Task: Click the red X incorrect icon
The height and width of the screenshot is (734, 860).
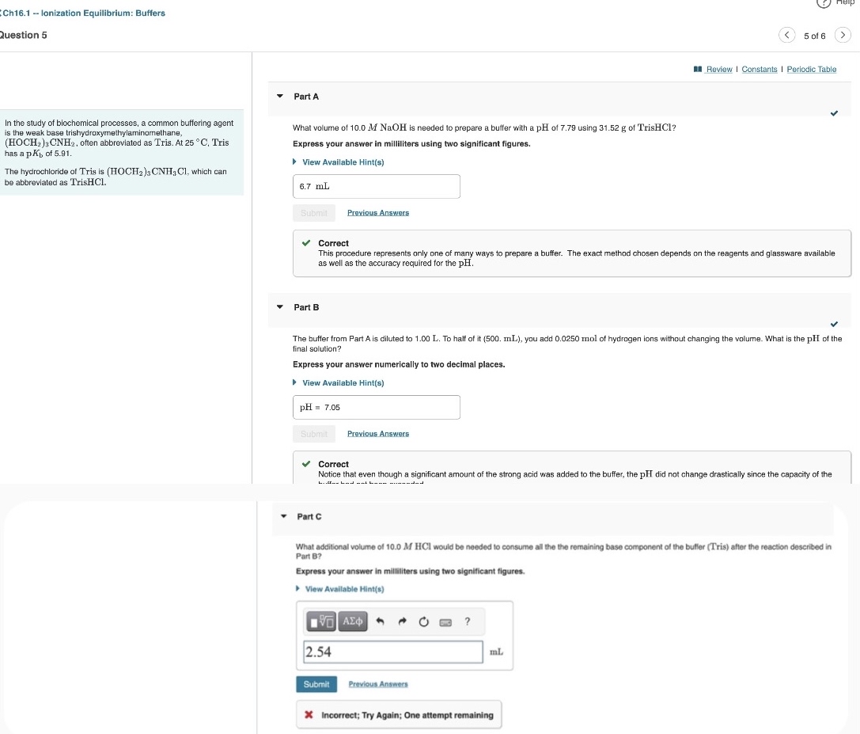Action: [x=309, y=714]
